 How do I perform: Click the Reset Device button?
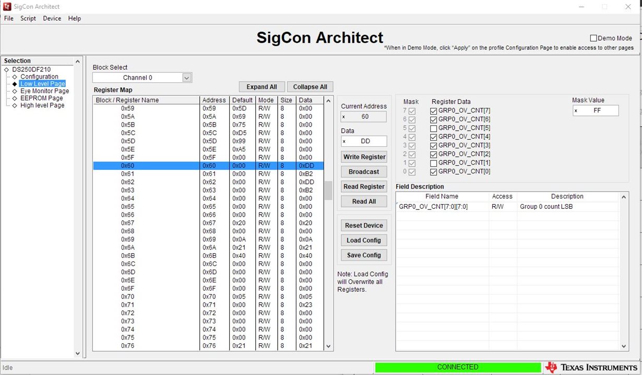(364, 226)
